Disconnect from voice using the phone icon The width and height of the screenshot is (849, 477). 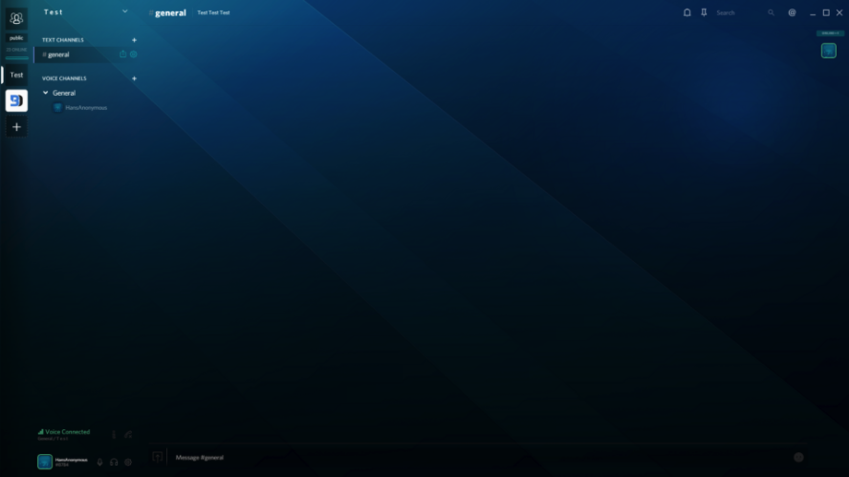(128, 435)
